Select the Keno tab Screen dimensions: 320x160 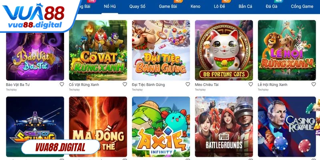(195, 6)
